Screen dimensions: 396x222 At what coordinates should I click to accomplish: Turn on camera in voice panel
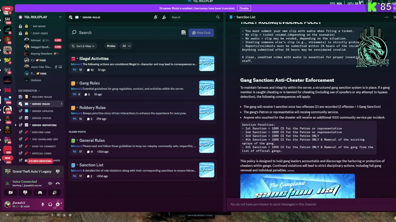pyautogui.click(x=11, y=193)
